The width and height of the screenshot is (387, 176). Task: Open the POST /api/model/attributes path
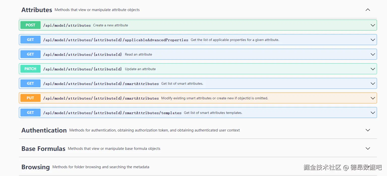coord(67,25)
